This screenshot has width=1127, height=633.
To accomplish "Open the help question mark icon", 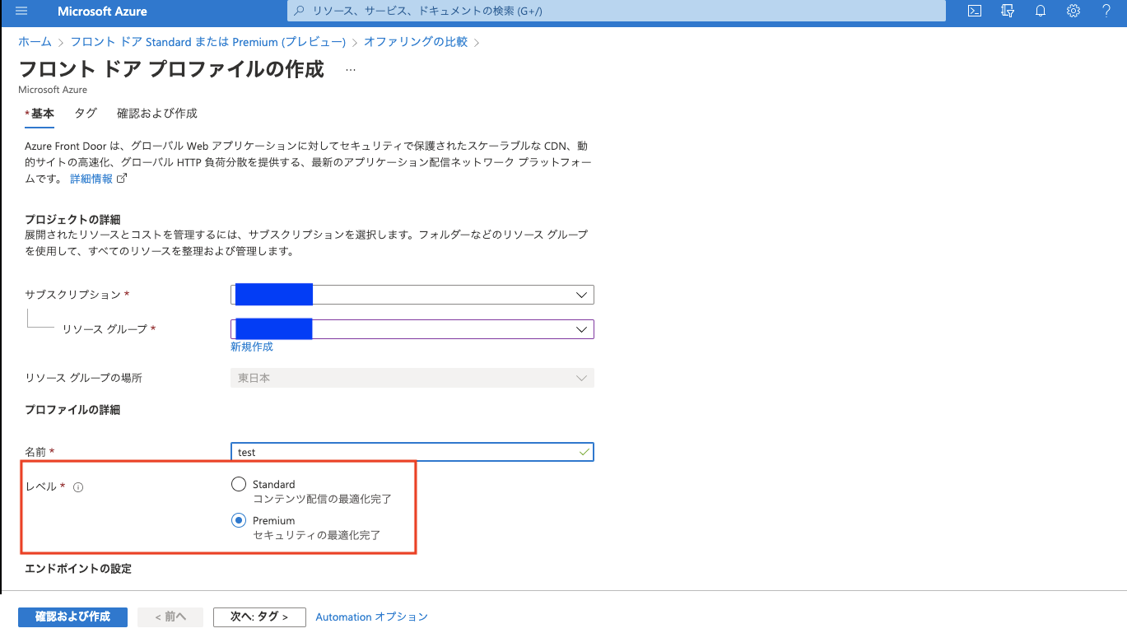I will point(1106,11).
